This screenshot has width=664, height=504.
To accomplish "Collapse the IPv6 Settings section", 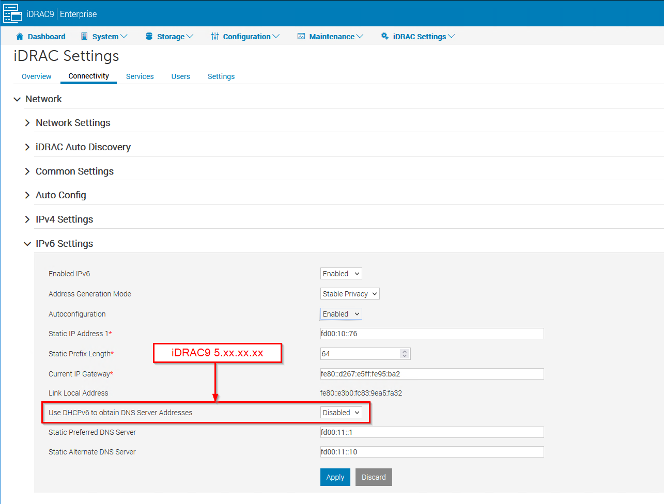I will pyautogui.click(x=27, y=243).
